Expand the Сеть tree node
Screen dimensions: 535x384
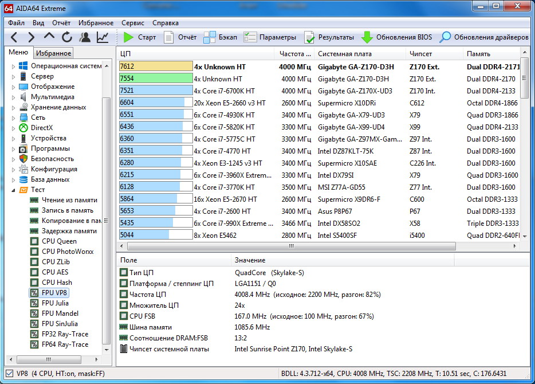coord(13,118)
